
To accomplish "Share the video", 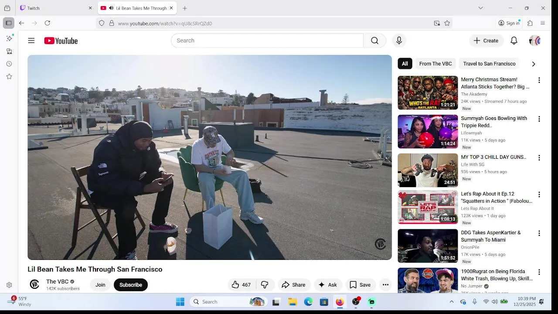I will click(294, 285).
